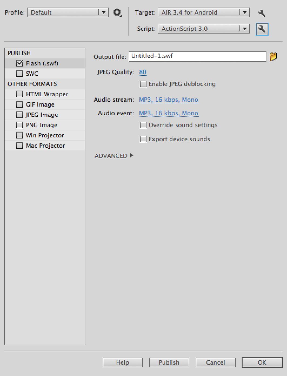Viewport: 287px width, 376px height.
Task: Select the GIF Image row label
Action: coord(40,104)
